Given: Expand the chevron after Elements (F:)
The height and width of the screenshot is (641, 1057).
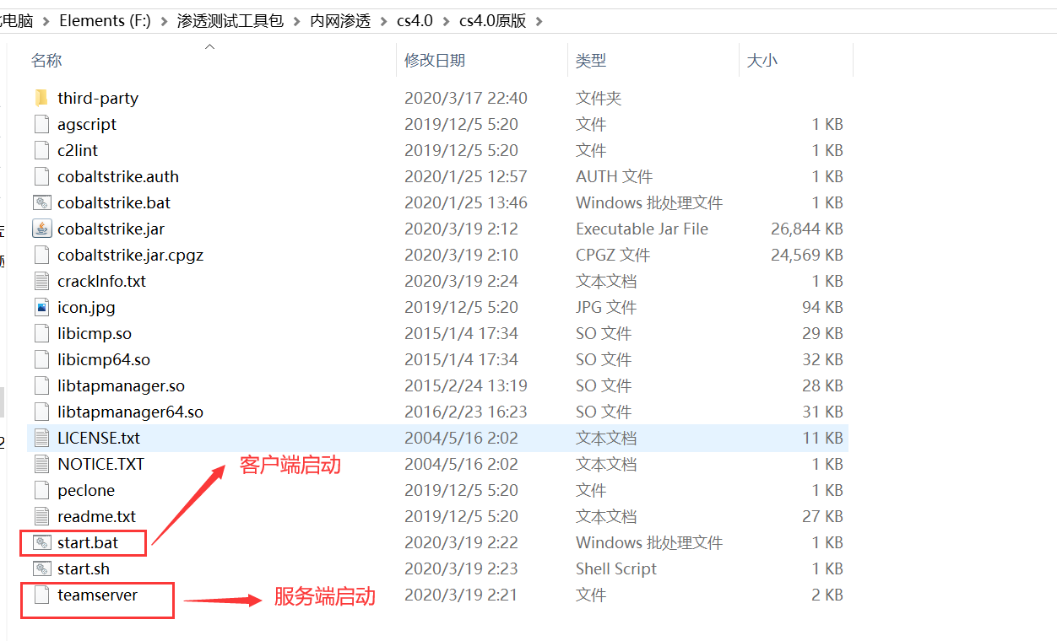Looking at the screenshot, I should coord(164,21).
